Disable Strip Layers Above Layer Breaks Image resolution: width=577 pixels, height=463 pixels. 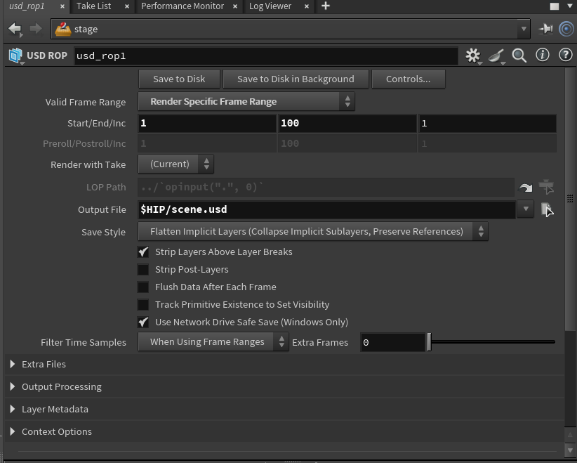pos(143,252)
